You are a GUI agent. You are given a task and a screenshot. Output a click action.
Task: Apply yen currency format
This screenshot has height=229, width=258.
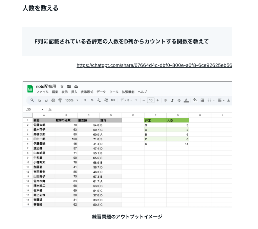pos(85,100)
